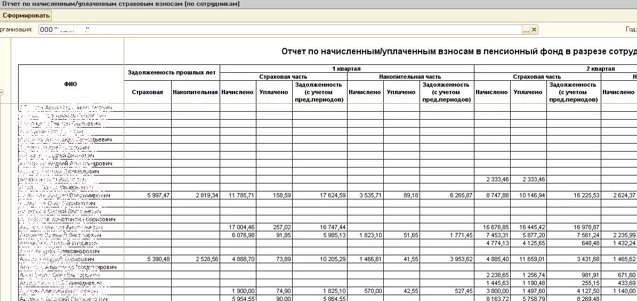Viewport: 637px width, 301px height.
Task: Select cell with value 16 225,53
Action: [x=574, y=195]
